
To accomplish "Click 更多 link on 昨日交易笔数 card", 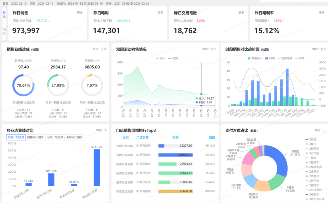I will click(241, 13).
